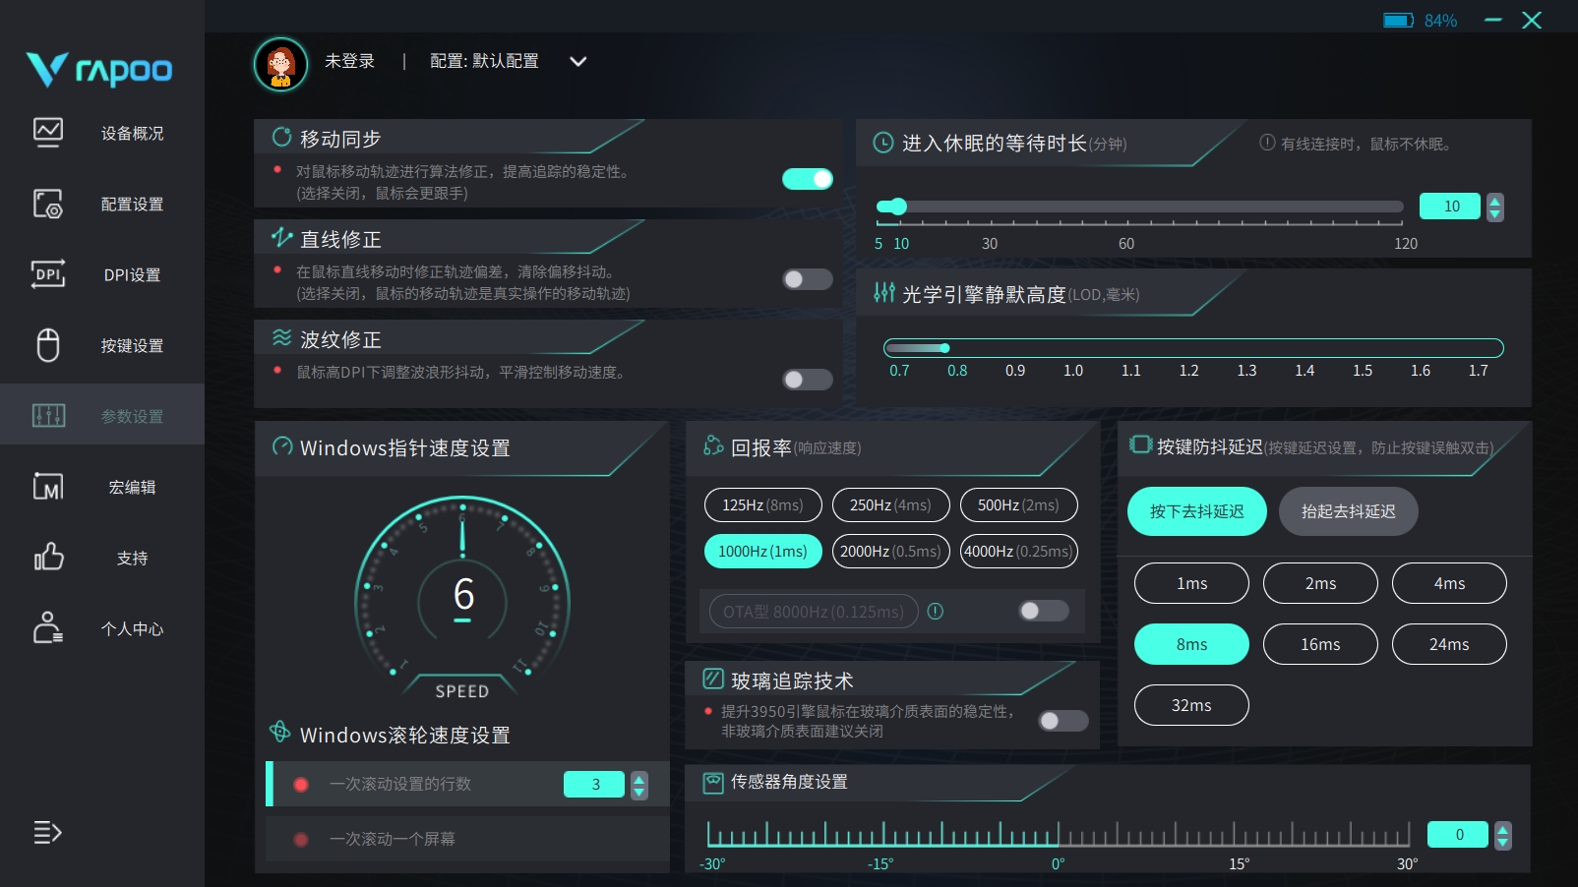Screen dimensions: 1578x887
Task: Switch to the 抬起去抖延迟 tab
Action: pyautogui.click(x=1348, y=511)
